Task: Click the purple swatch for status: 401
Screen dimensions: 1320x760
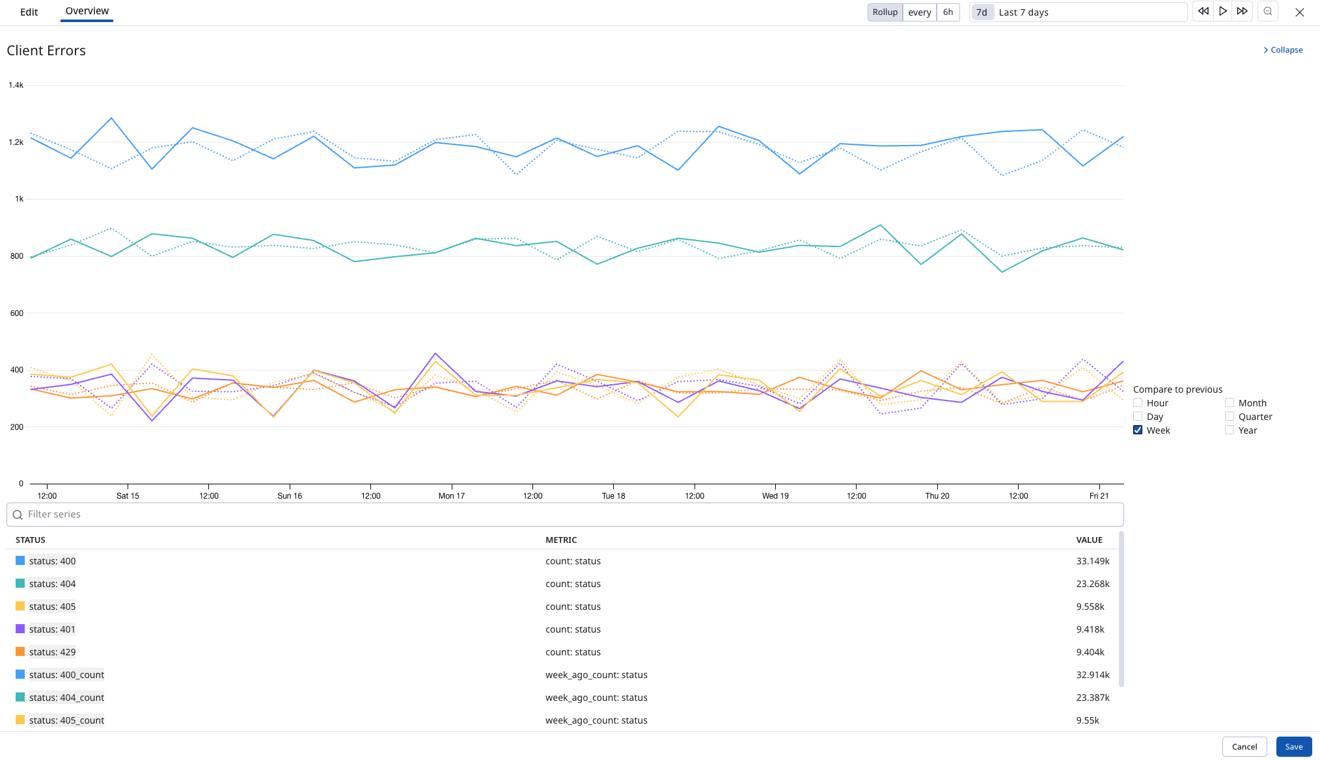Action: (20, 629)
